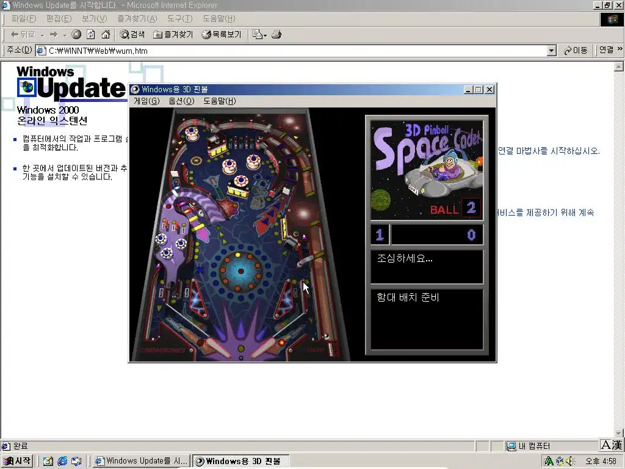This screenshot has height=469, width=625.
Task: Switch to Windows용 3D 핀볼 taskbar button
Action: point(240,461)
